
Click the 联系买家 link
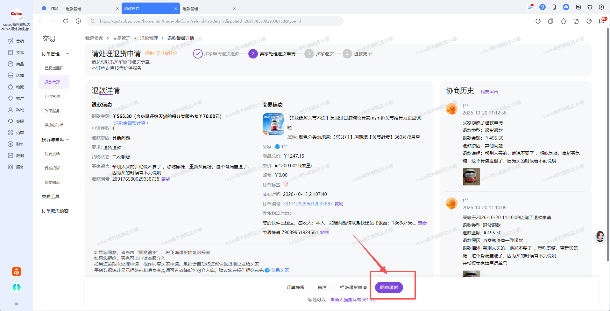[280, 270]
